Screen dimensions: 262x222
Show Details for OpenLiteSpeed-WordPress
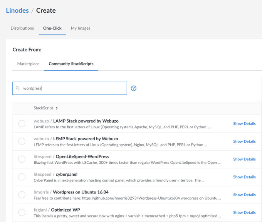(x=244, y=159)
